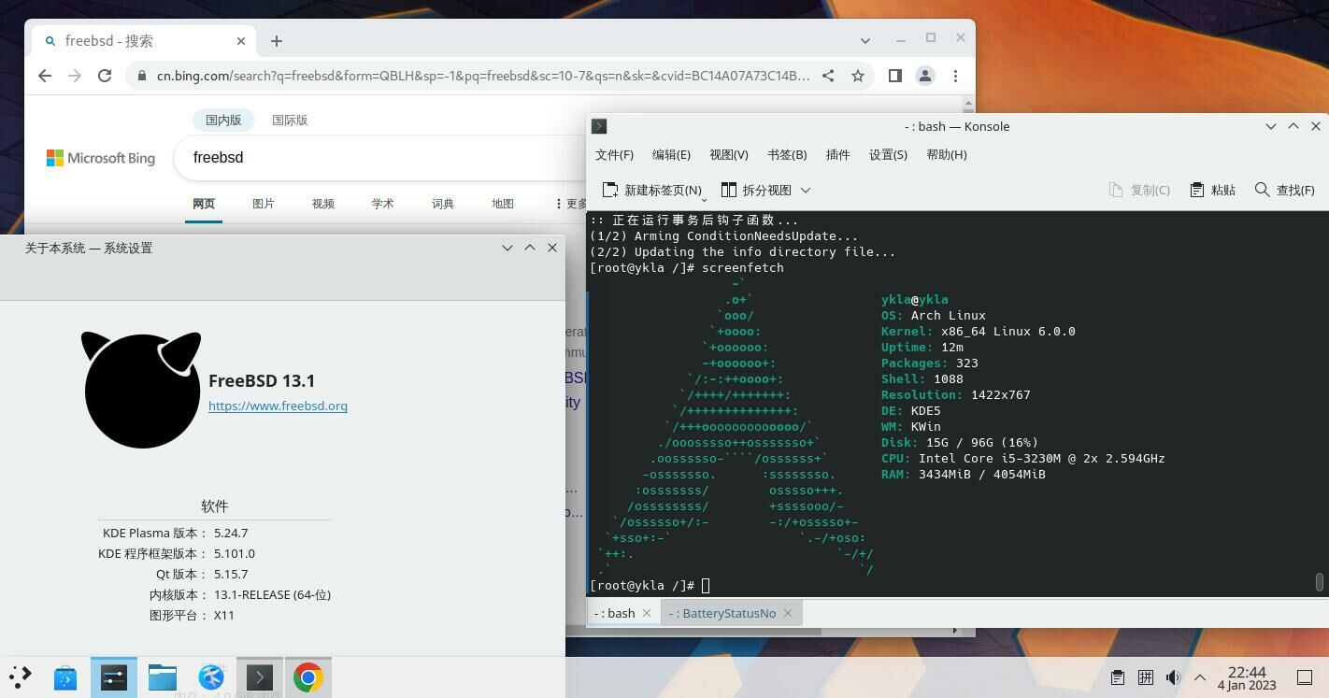Open 设置(S) menu in Konsole
Screen dimensions: 1329x698
pos(888,154)
